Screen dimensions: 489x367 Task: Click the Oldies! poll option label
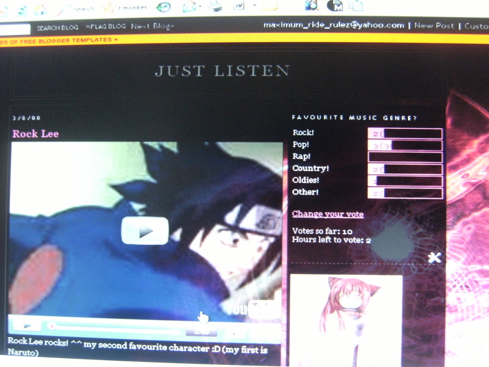coord(306,180)
